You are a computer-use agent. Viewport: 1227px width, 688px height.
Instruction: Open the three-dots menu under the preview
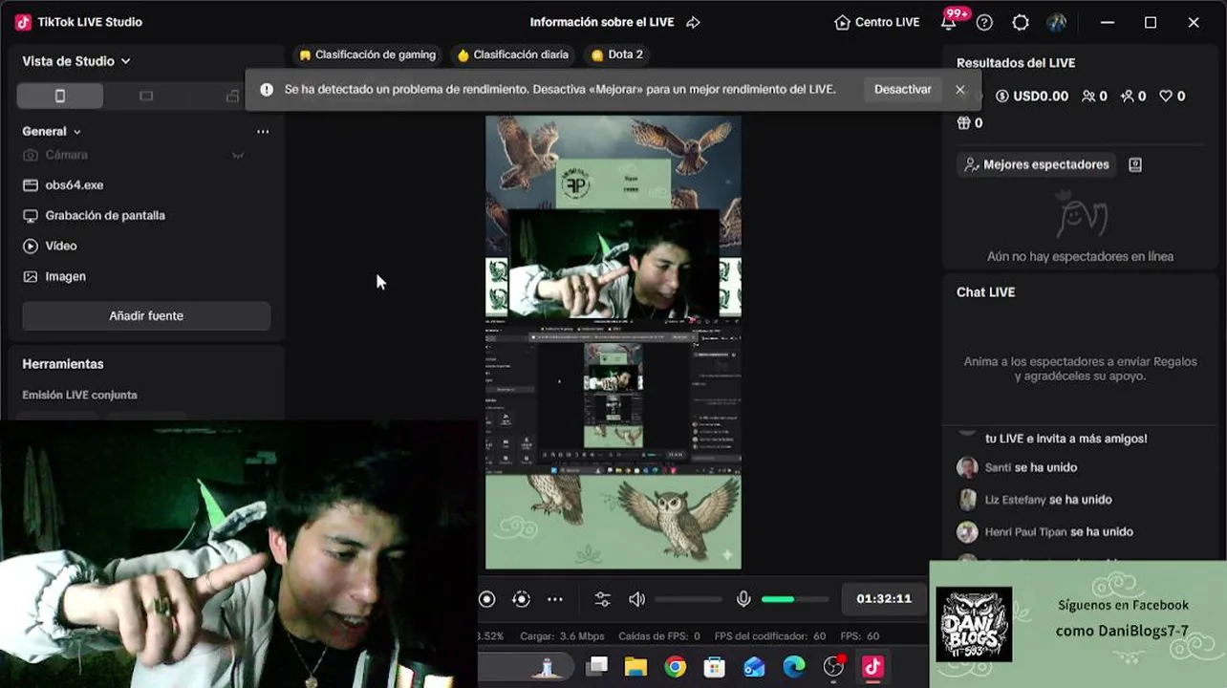coord(555,599)
